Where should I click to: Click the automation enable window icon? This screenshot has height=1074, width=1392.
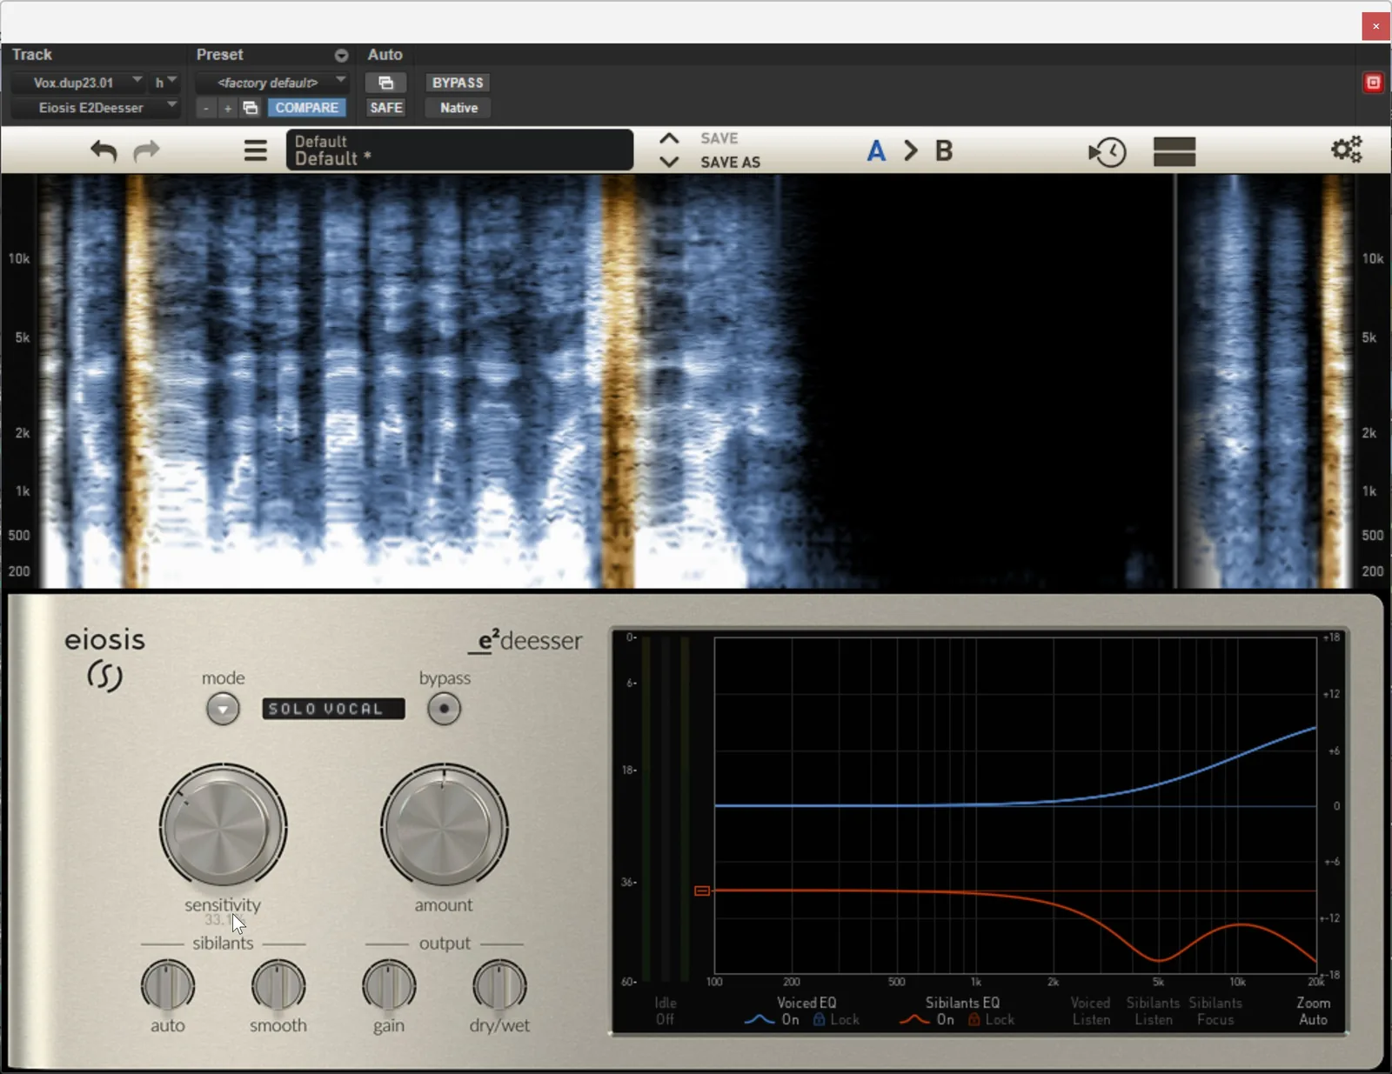pyautogui.click(x=385, y=83)
